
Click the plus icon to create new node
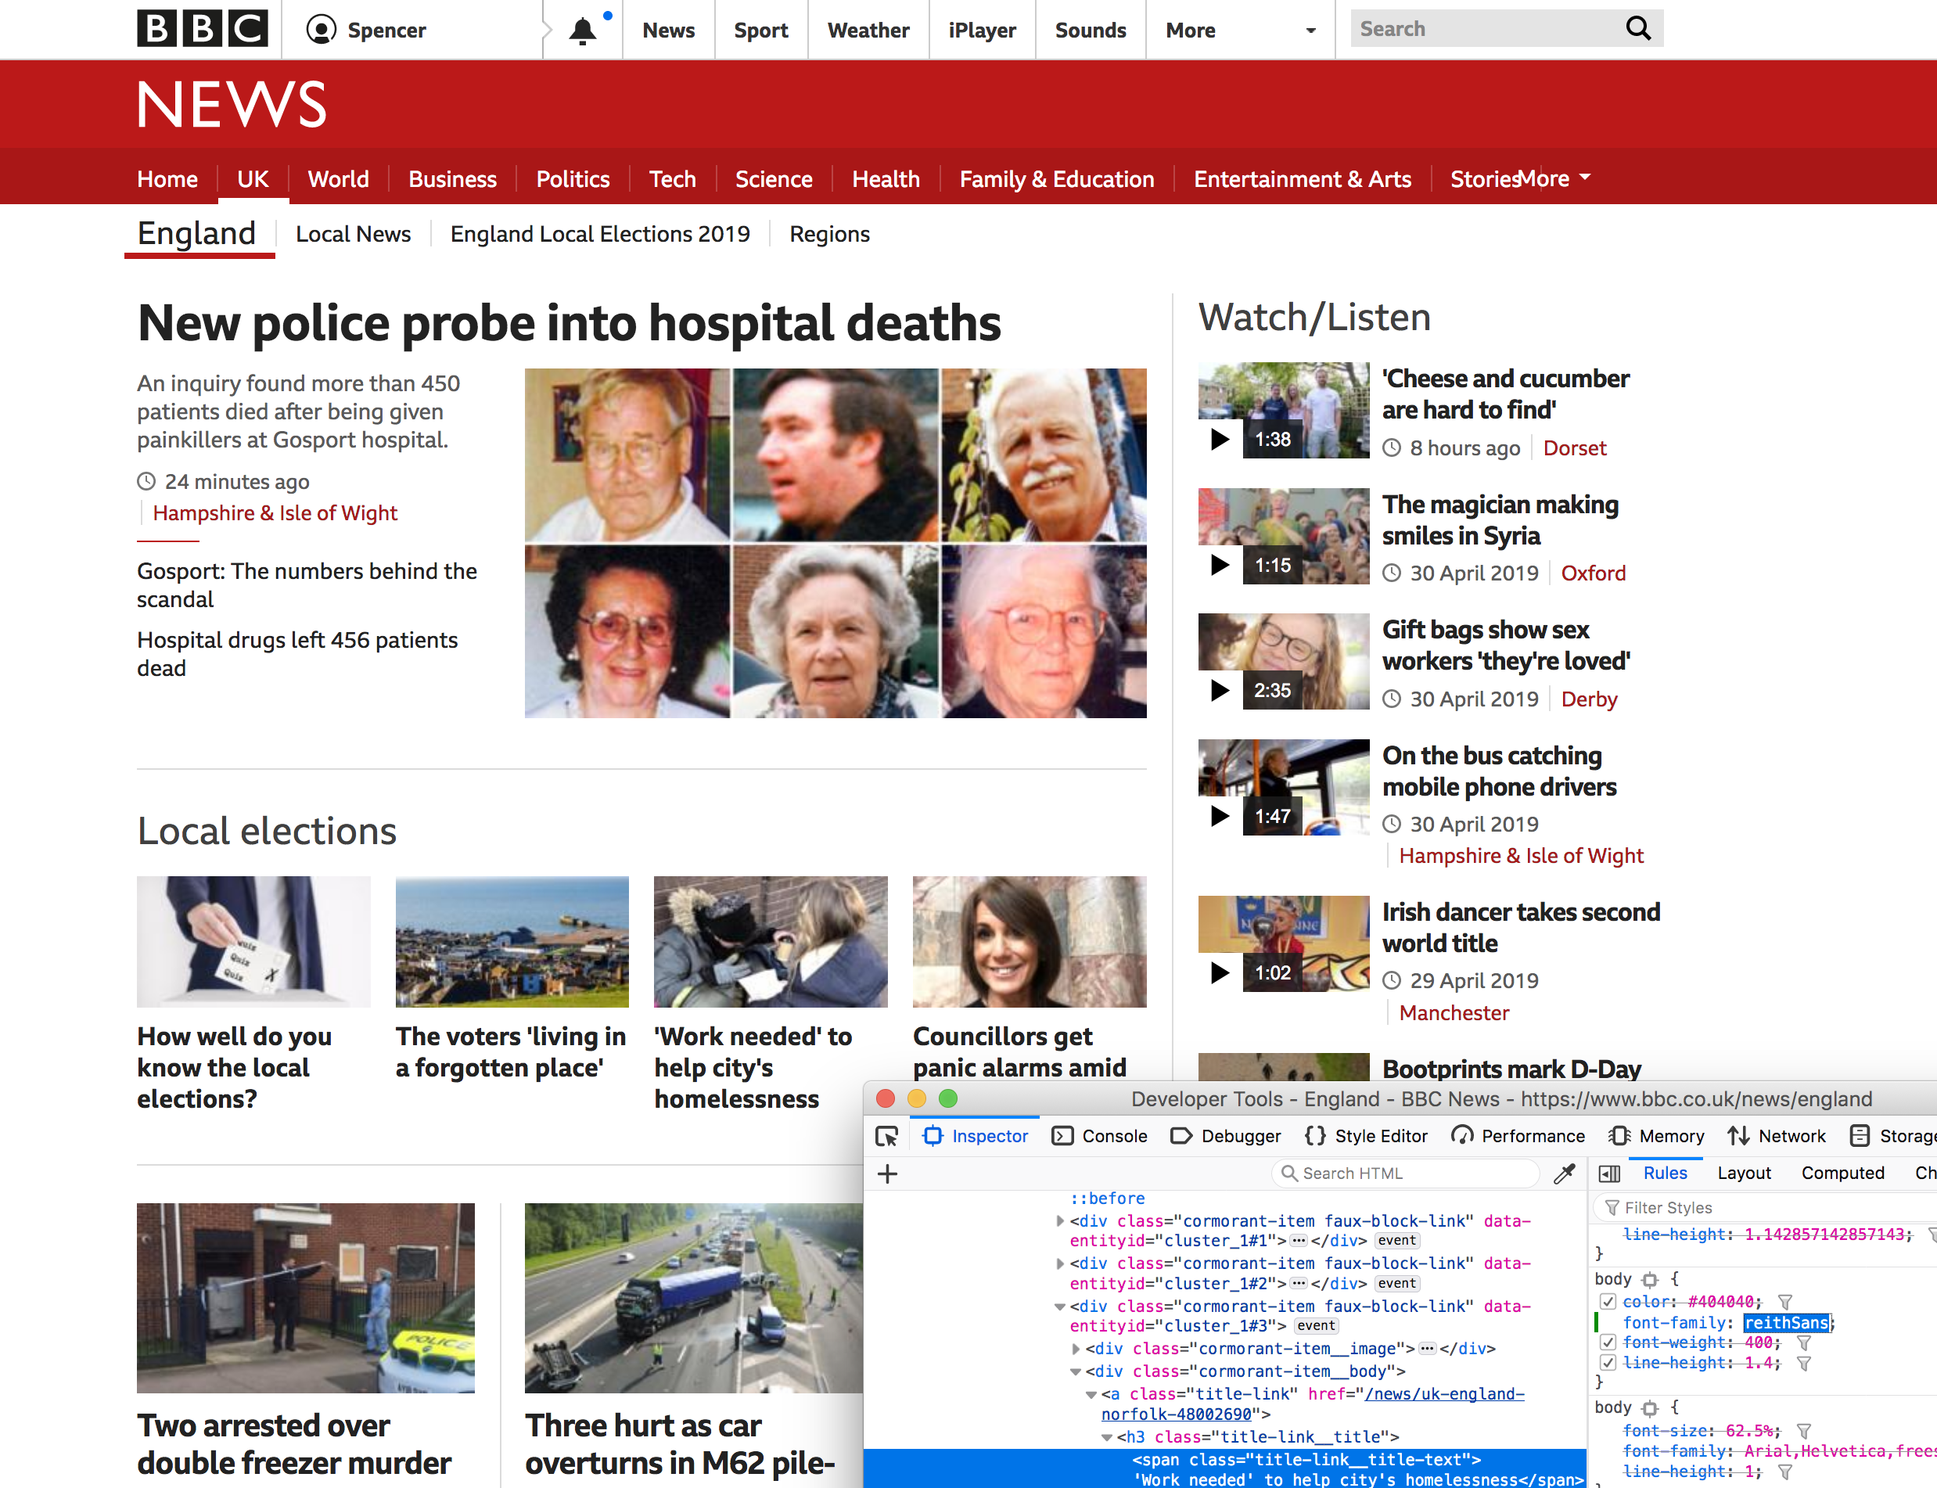tap(887, 1174)
